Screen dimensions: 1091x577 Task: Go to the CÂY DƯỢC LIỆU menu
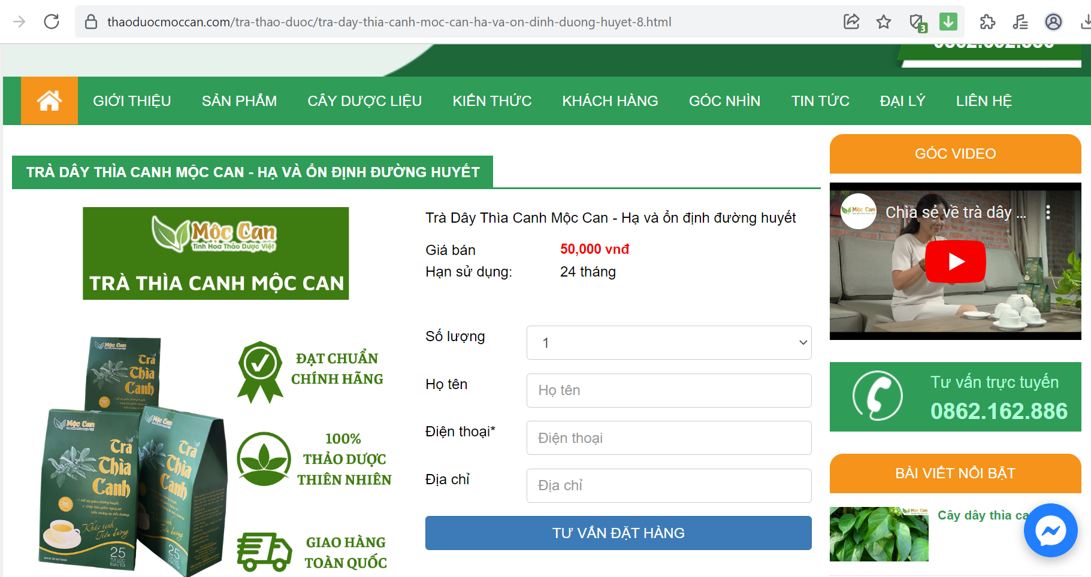tap(364, 101)
